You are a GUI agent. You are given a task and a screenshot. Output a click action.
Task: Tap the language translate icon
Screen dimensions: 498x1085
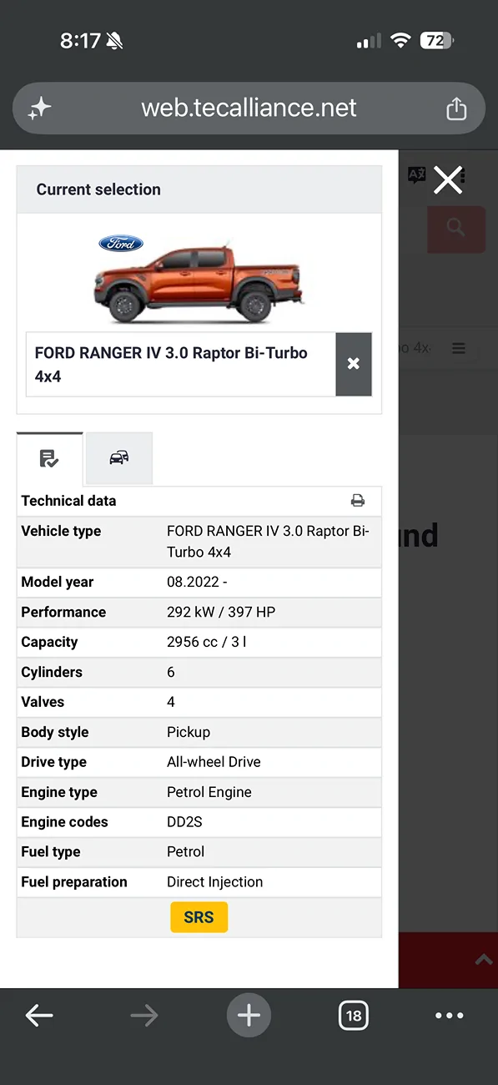click(x=415, y=175)
